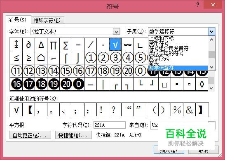Open the 自动更正(A)... button
Screen dimensions: 225x160
pyautogui.click(x=30, y=135)
